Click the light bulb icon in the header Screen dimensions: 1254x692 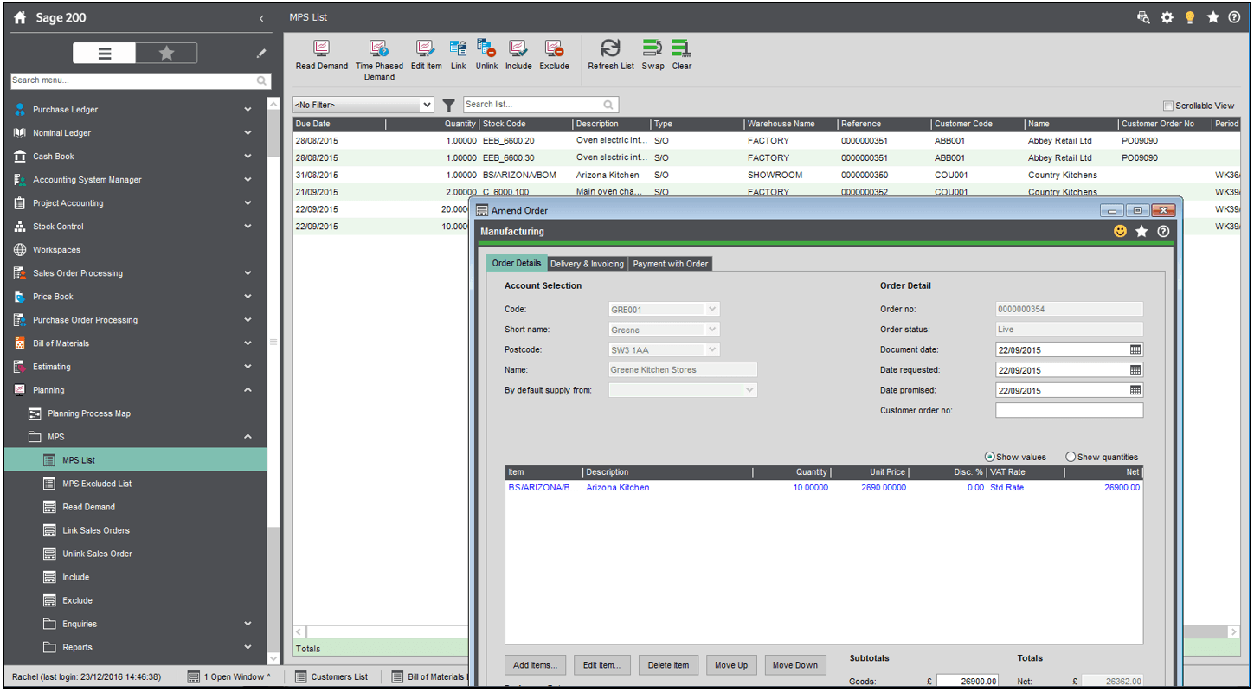pyautogui.click(x=1190, y=17)
